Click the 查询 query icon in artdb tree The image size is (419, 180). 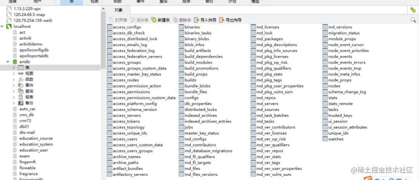(x=21, y=91)
